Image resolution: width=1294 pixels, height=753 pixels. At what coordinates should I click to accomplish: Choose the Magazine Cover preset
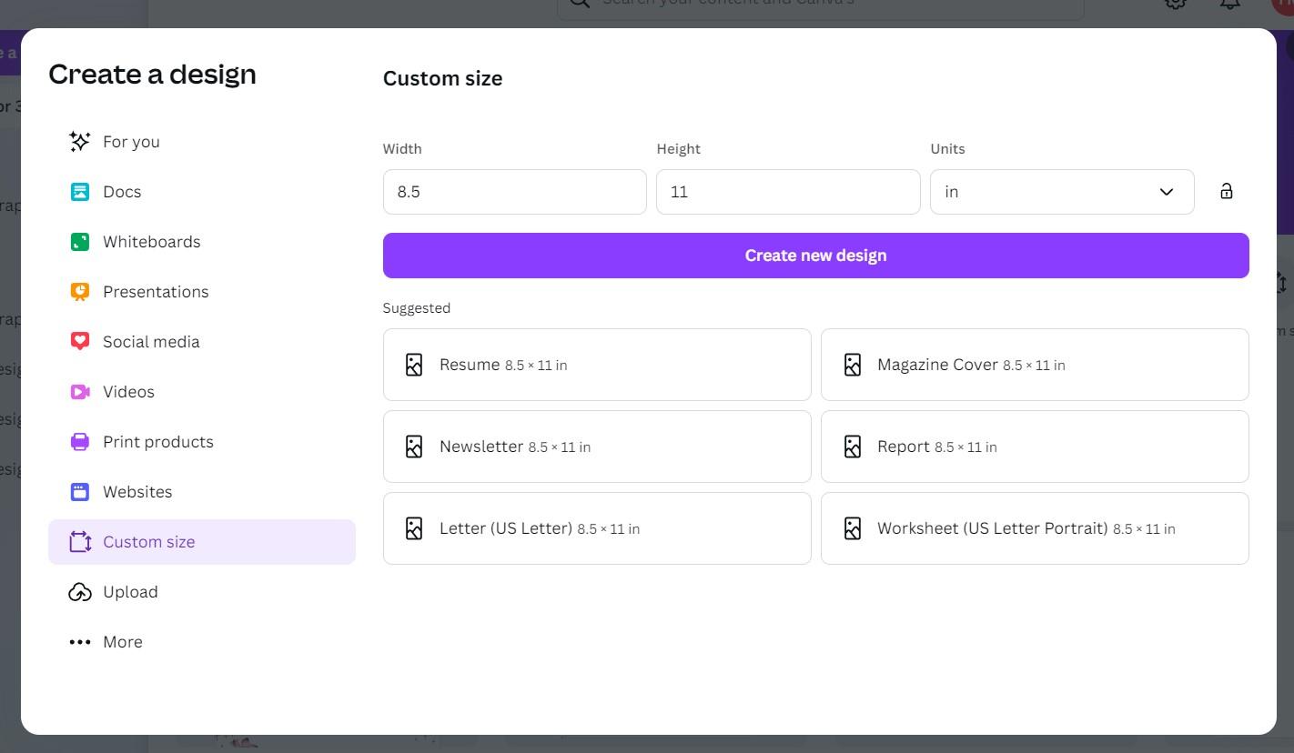pyautogui.click(x=1035, y=365)
